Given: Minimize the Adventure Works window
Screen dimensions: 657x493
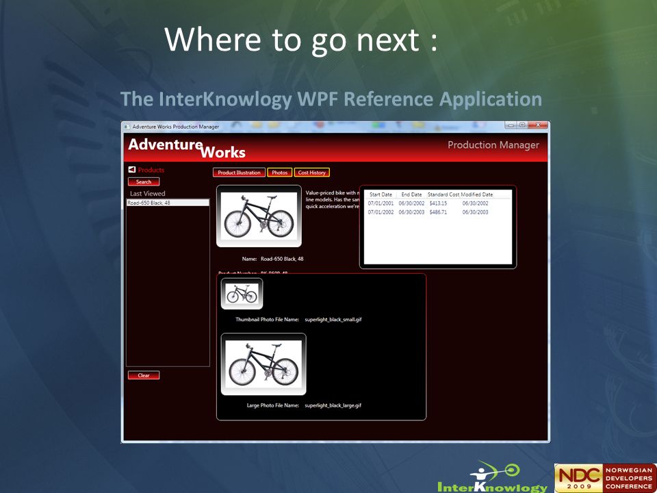Looking at the screenshot, I should [511, 125].
